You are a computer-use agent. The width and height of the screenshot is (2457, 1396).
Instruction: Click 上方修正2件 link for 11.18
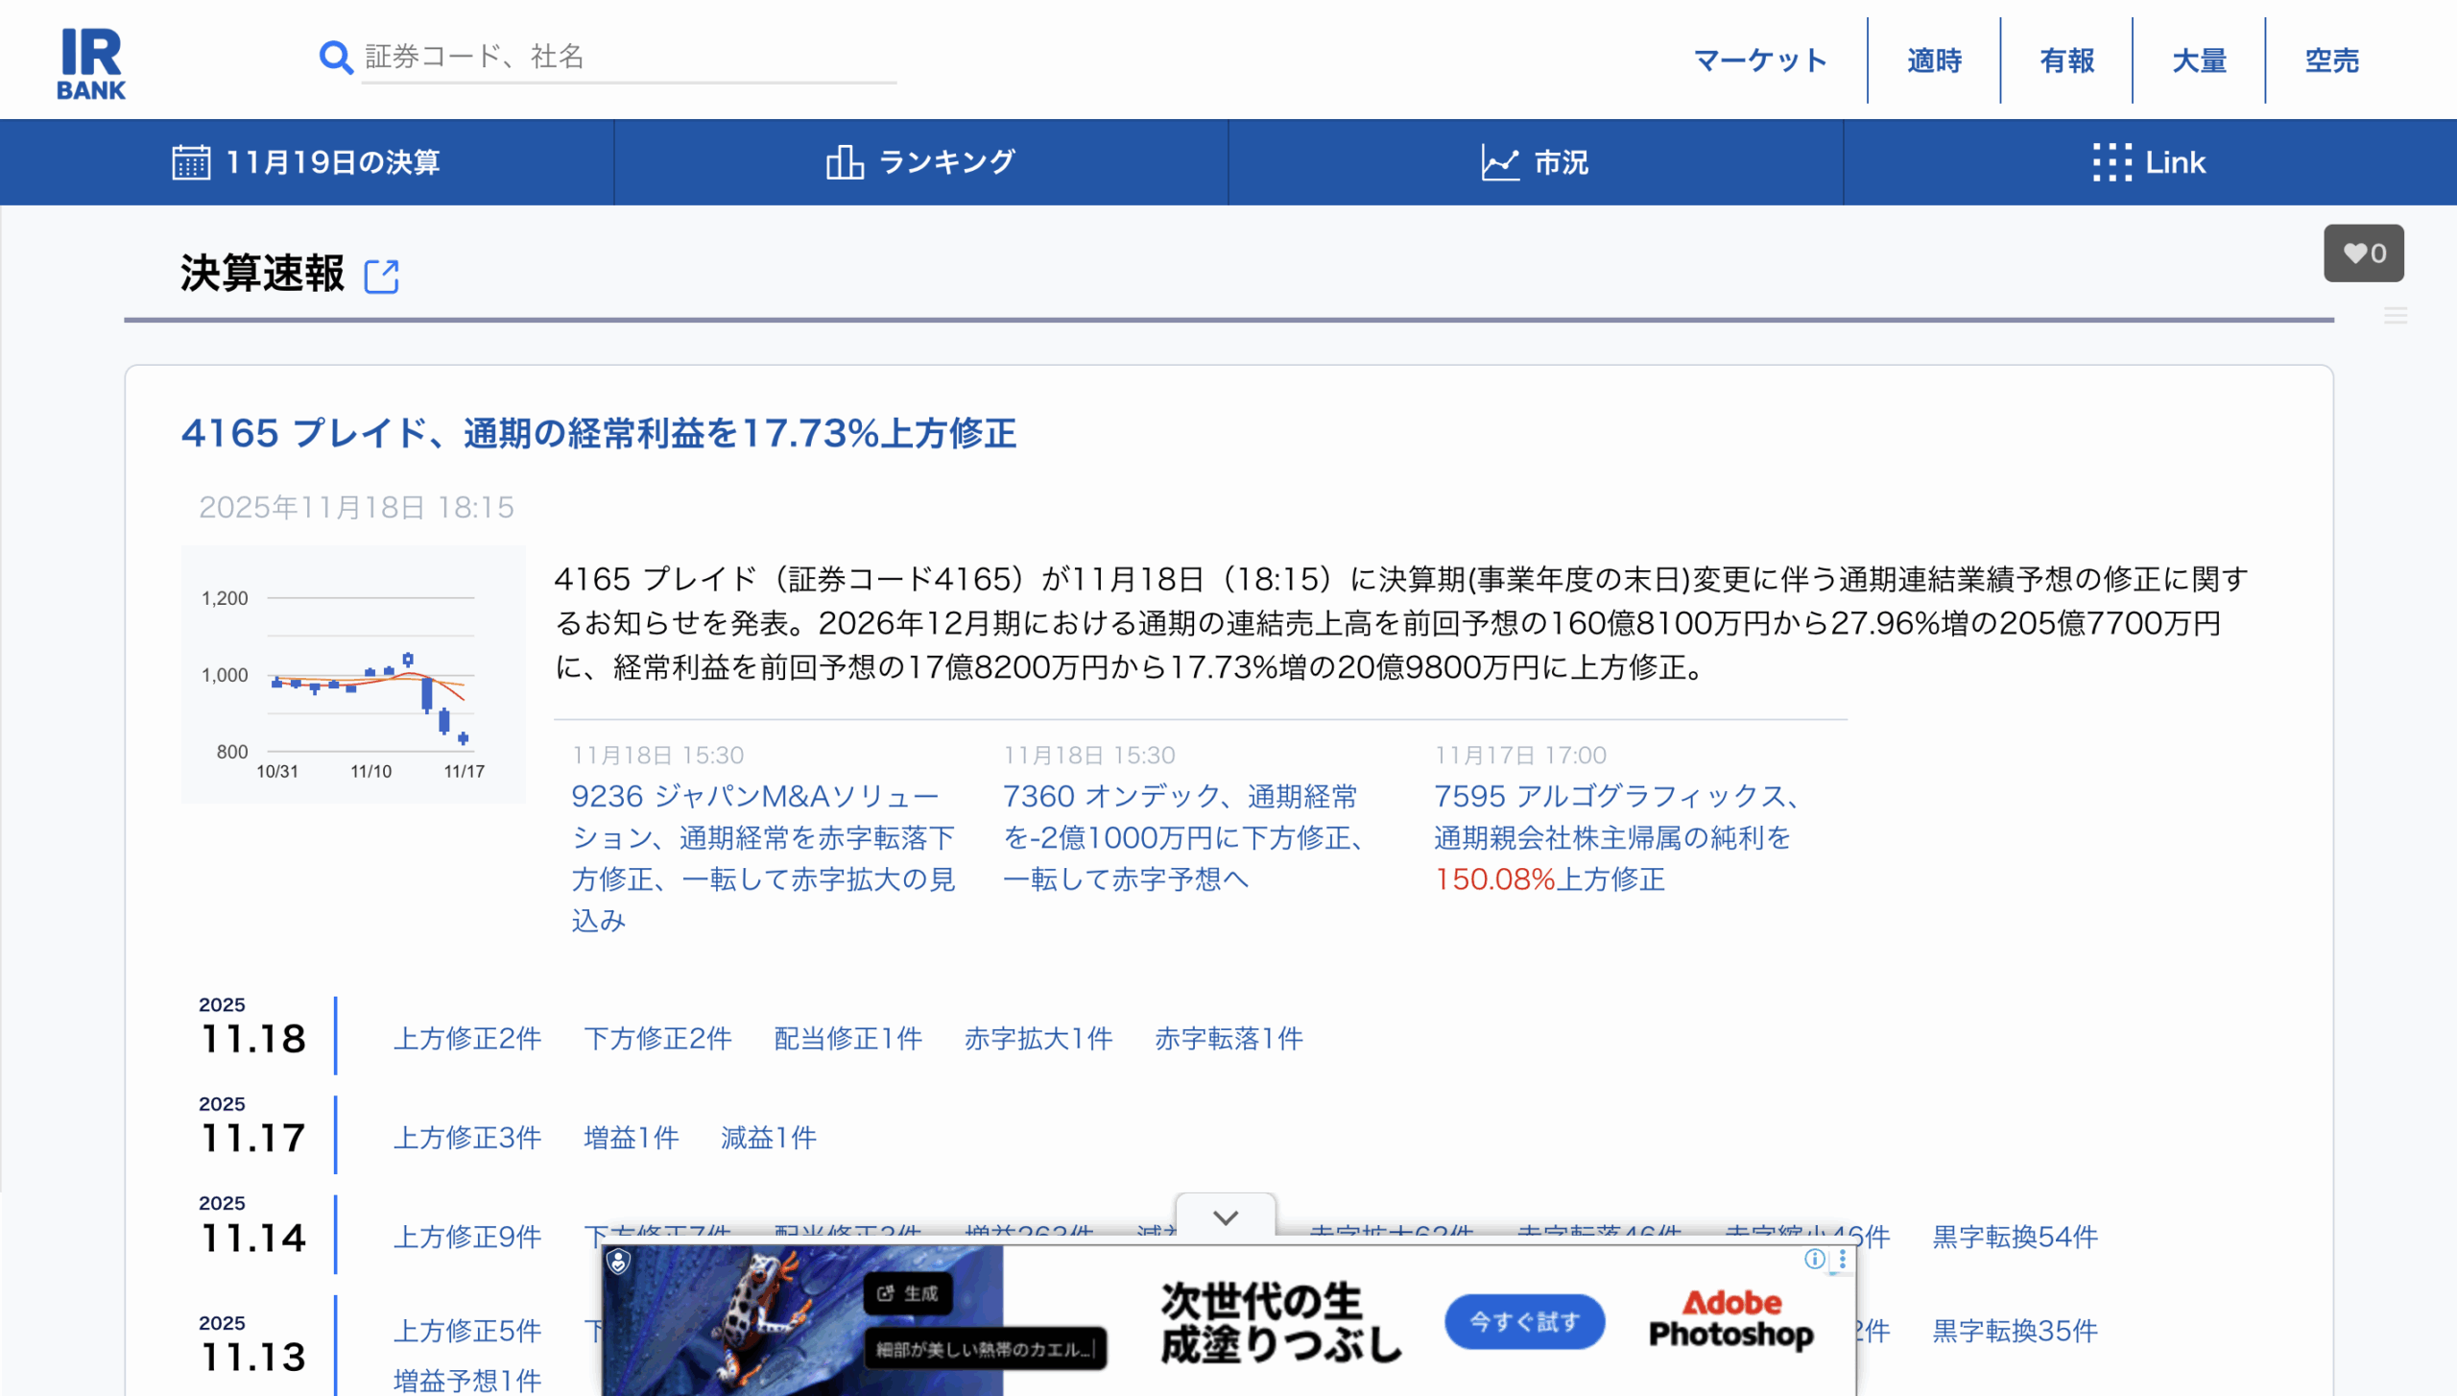[x=467, y=1039]
